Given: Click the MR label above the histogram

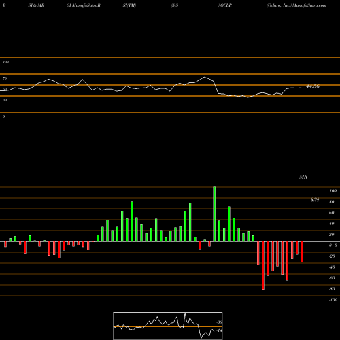Looking at the screenshot, I should click(x=303, y=177).
